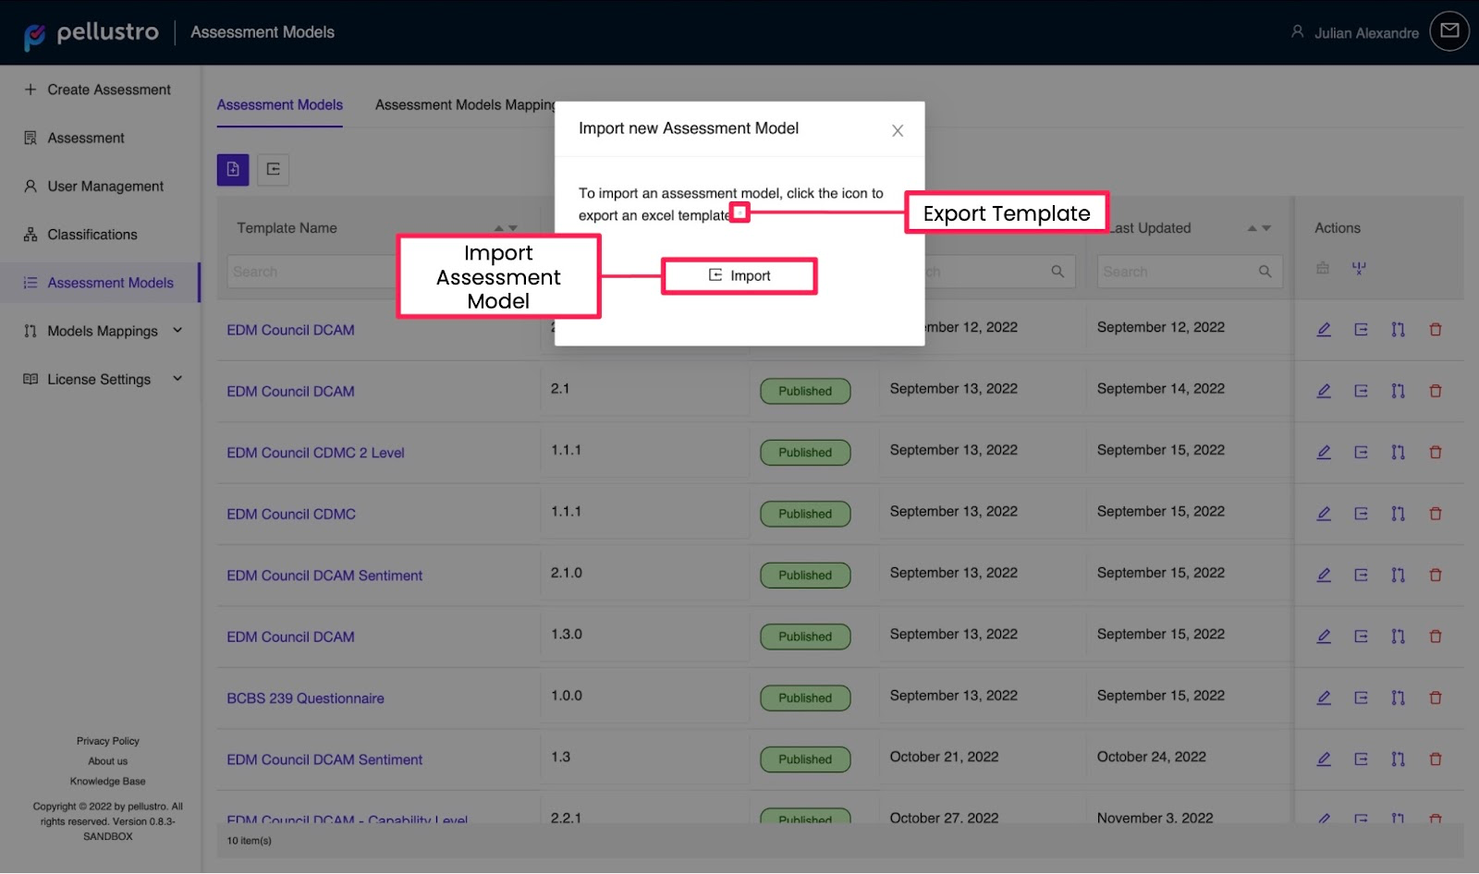Open the About us link
Image resolution: width=1479 pixels, height=874 pixels.
pos(108,761)
